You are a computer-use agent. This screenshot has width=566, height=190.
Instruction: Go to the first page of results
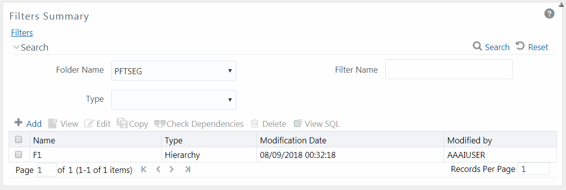click(x=144, y=169)
